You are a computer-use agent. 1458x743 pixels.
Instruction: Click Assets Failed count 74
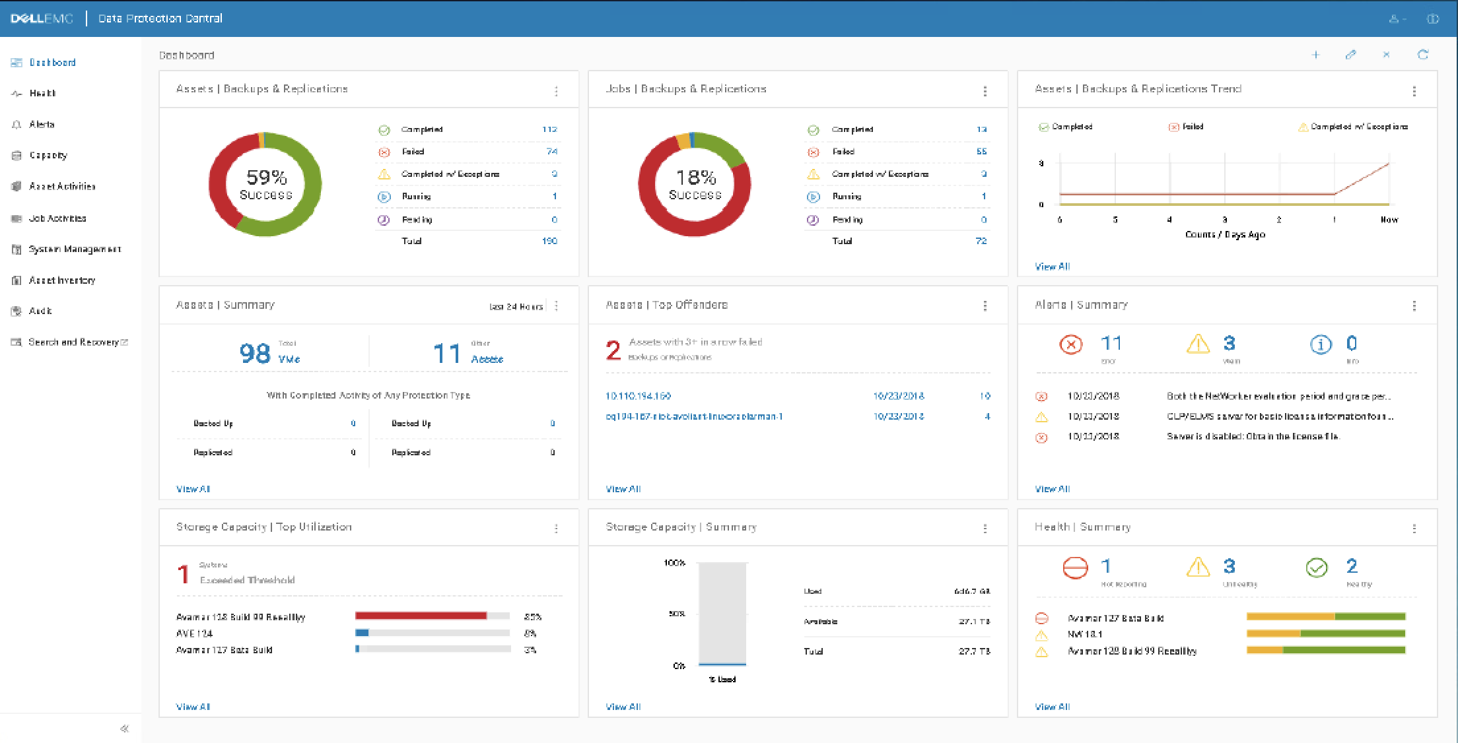pyautogui.click(x=552, y=152)
